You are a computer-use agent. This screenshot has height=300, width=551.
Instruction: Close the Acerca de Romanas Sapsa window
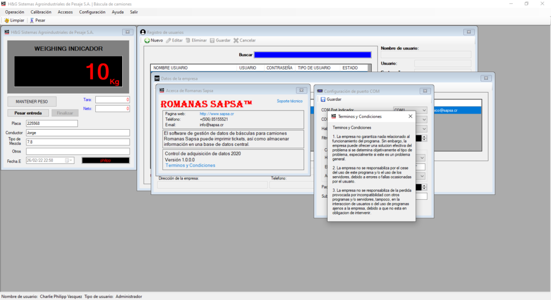coord(301,90)
